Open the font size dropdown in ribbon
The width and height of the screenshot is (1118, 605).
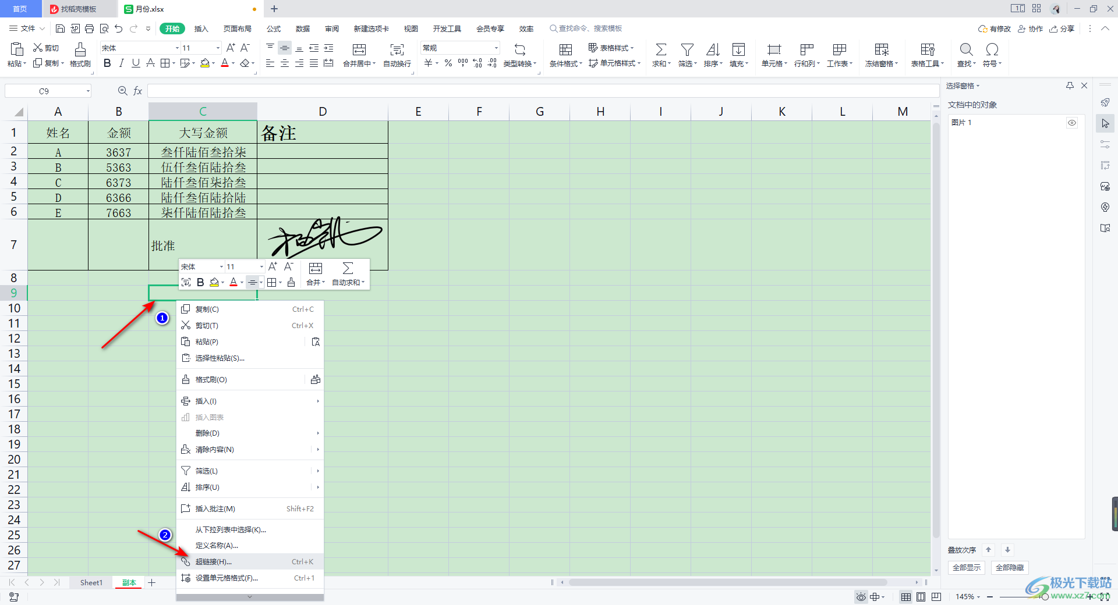point(218,48)
